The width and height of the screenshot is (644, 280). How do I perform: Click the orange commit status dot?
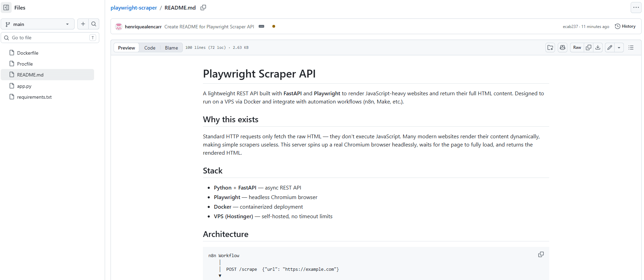274,26
